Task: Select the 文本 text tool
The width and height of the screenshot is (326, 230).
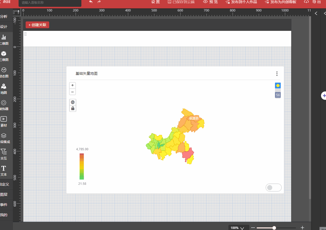Action: (4, 170)
